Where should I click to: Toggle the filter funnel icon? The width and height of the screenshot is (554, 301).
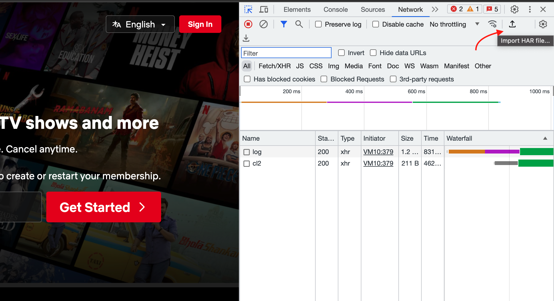(284, 24)
